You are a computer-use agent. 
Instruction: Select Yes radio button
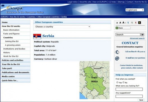117,82
